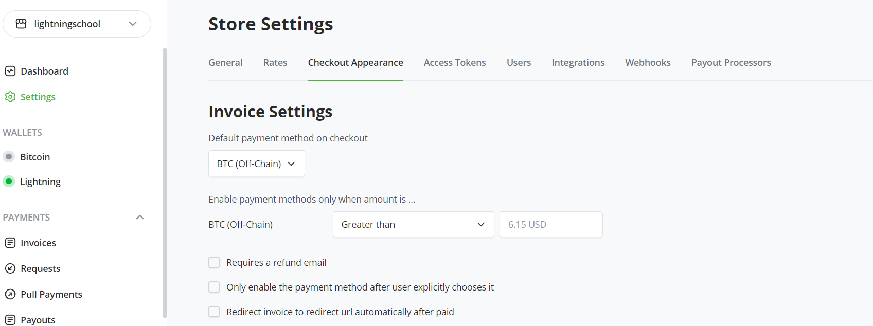Click the Dashboard icon in sidebar

coord(10,71)
